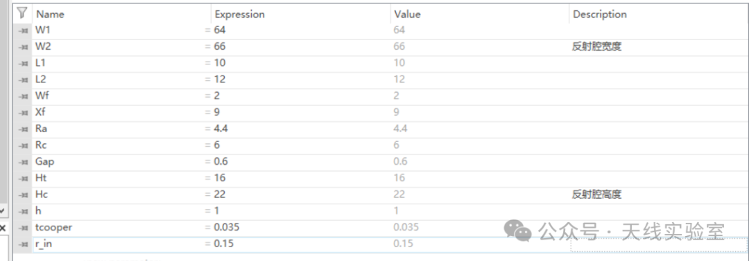Select the Ht parameter row name
Image resolution: width=749 pixels, height=261 pixels.
(121, 178)
